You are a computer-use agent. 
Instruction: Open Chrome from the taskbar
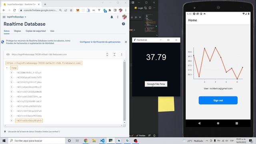[86, 140]
